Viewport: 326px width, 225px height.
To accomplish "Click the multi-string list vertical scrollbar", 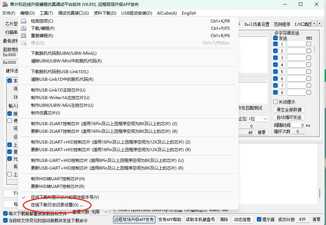I will pos(314,49).
